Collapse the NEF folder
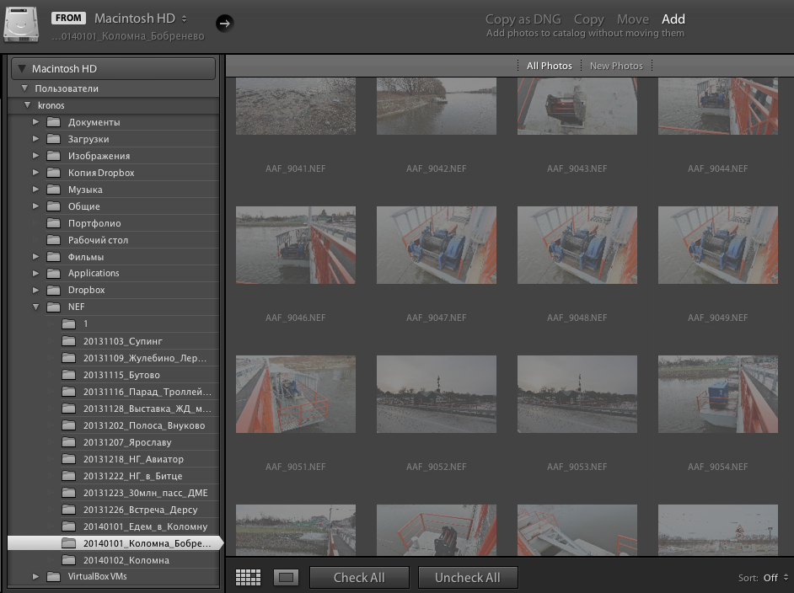 pyautogui.click(x=35, y=307)
